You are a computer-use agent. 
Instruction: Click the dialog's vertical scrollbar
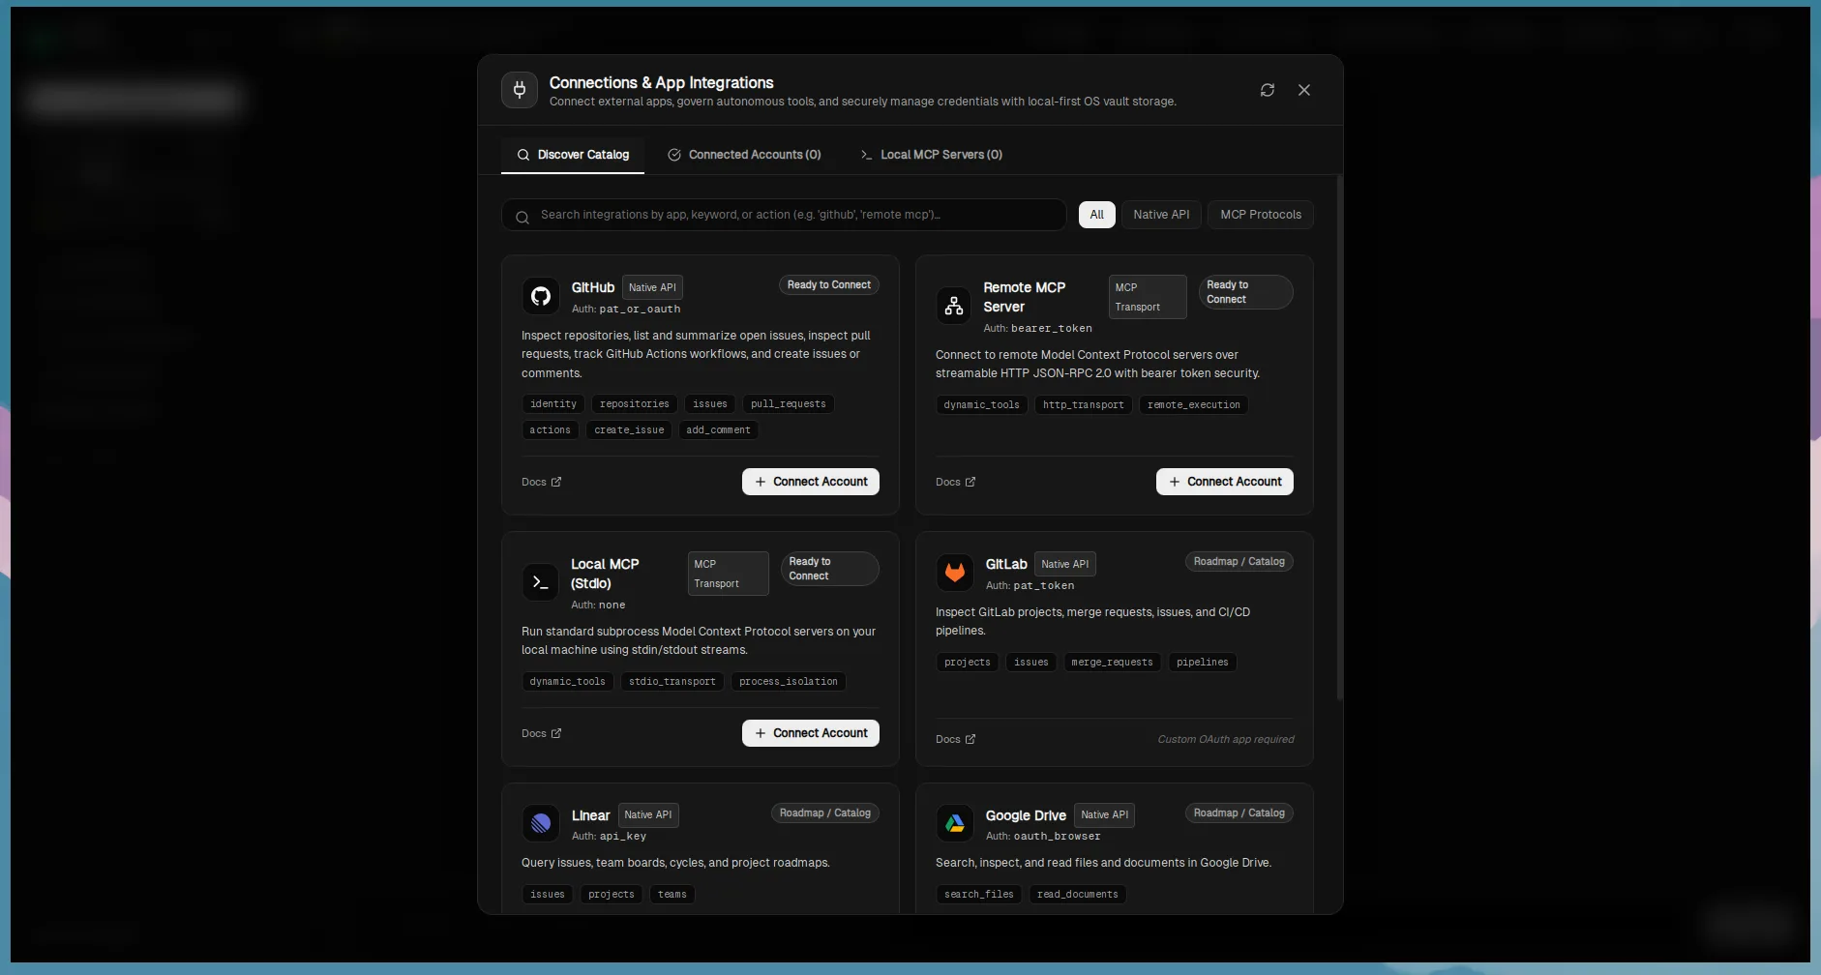pyautogui.click(x=1339, y=437)
